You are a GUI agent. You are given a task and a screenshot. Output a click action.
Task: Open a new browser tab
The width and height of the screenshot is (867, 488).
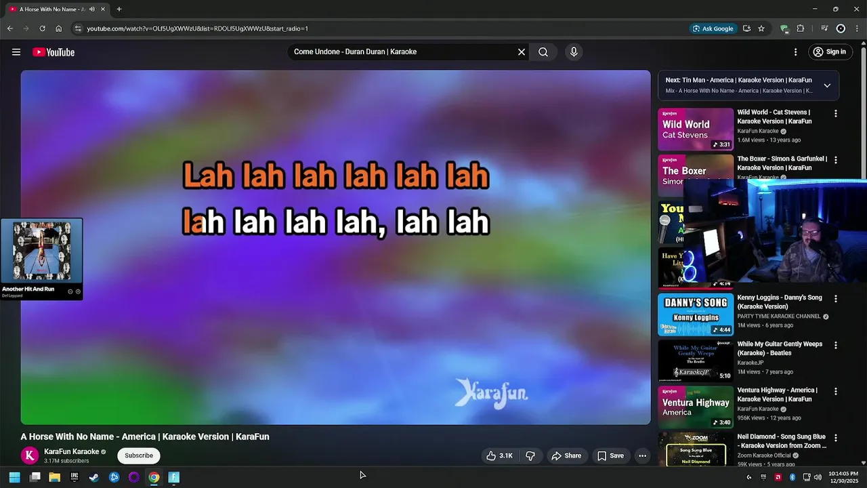119,9
